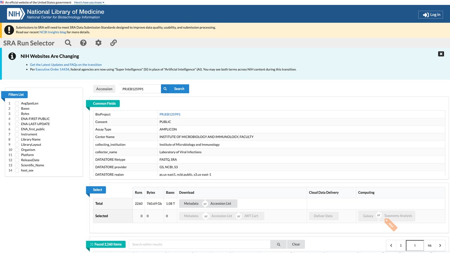Go to previous results page arrow
The height and width of the screenshot is (253, 450).
(391, 246)
